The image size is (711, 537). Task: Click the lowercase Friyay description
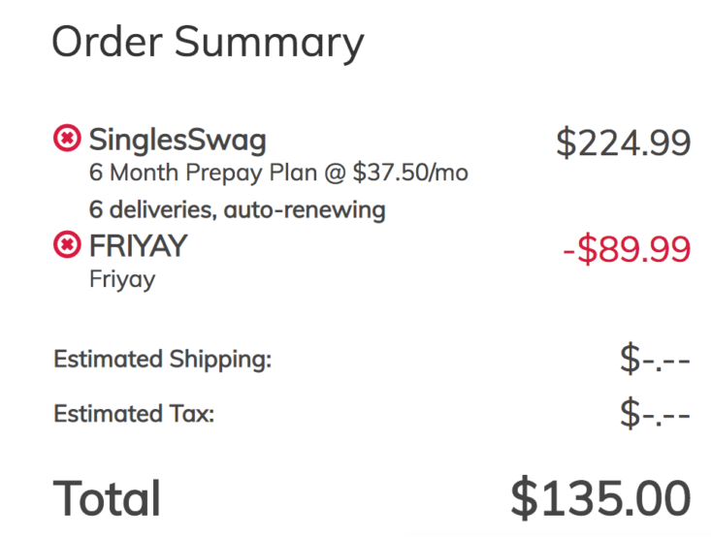point(121,280)
